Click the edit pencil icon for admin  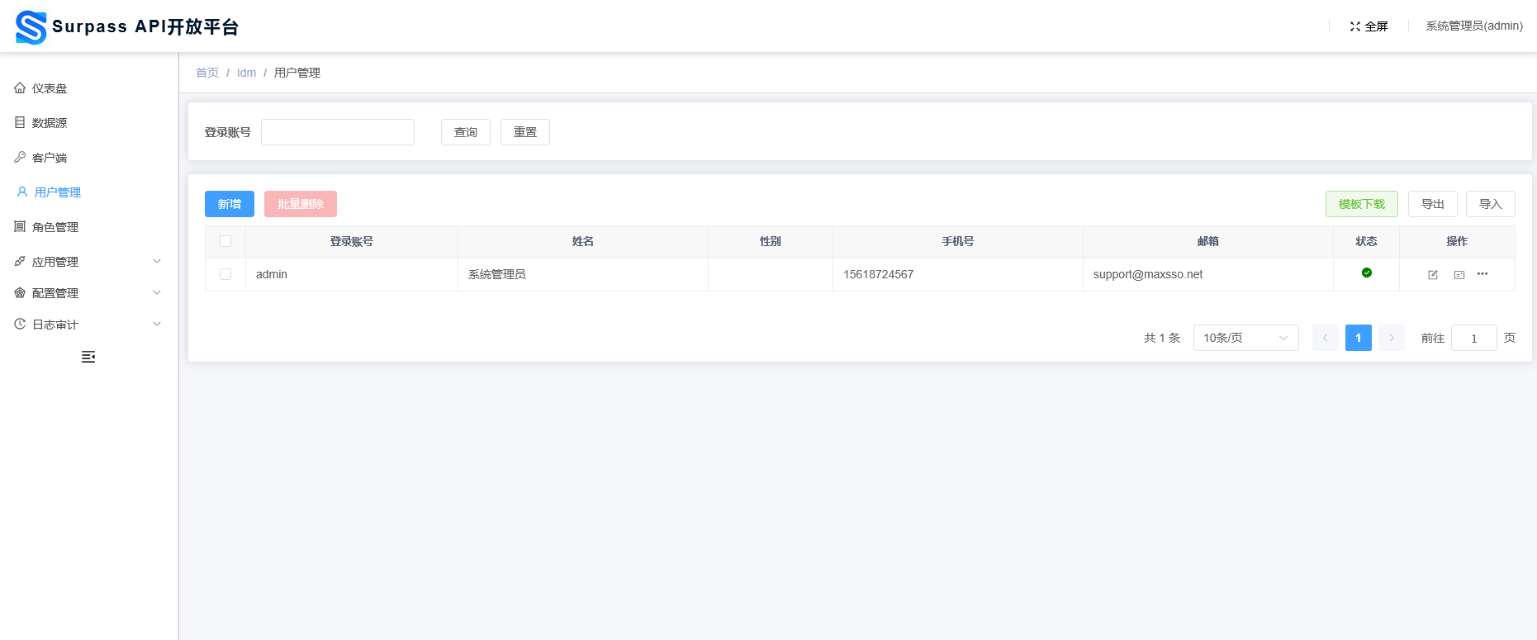pos(1433,275)
